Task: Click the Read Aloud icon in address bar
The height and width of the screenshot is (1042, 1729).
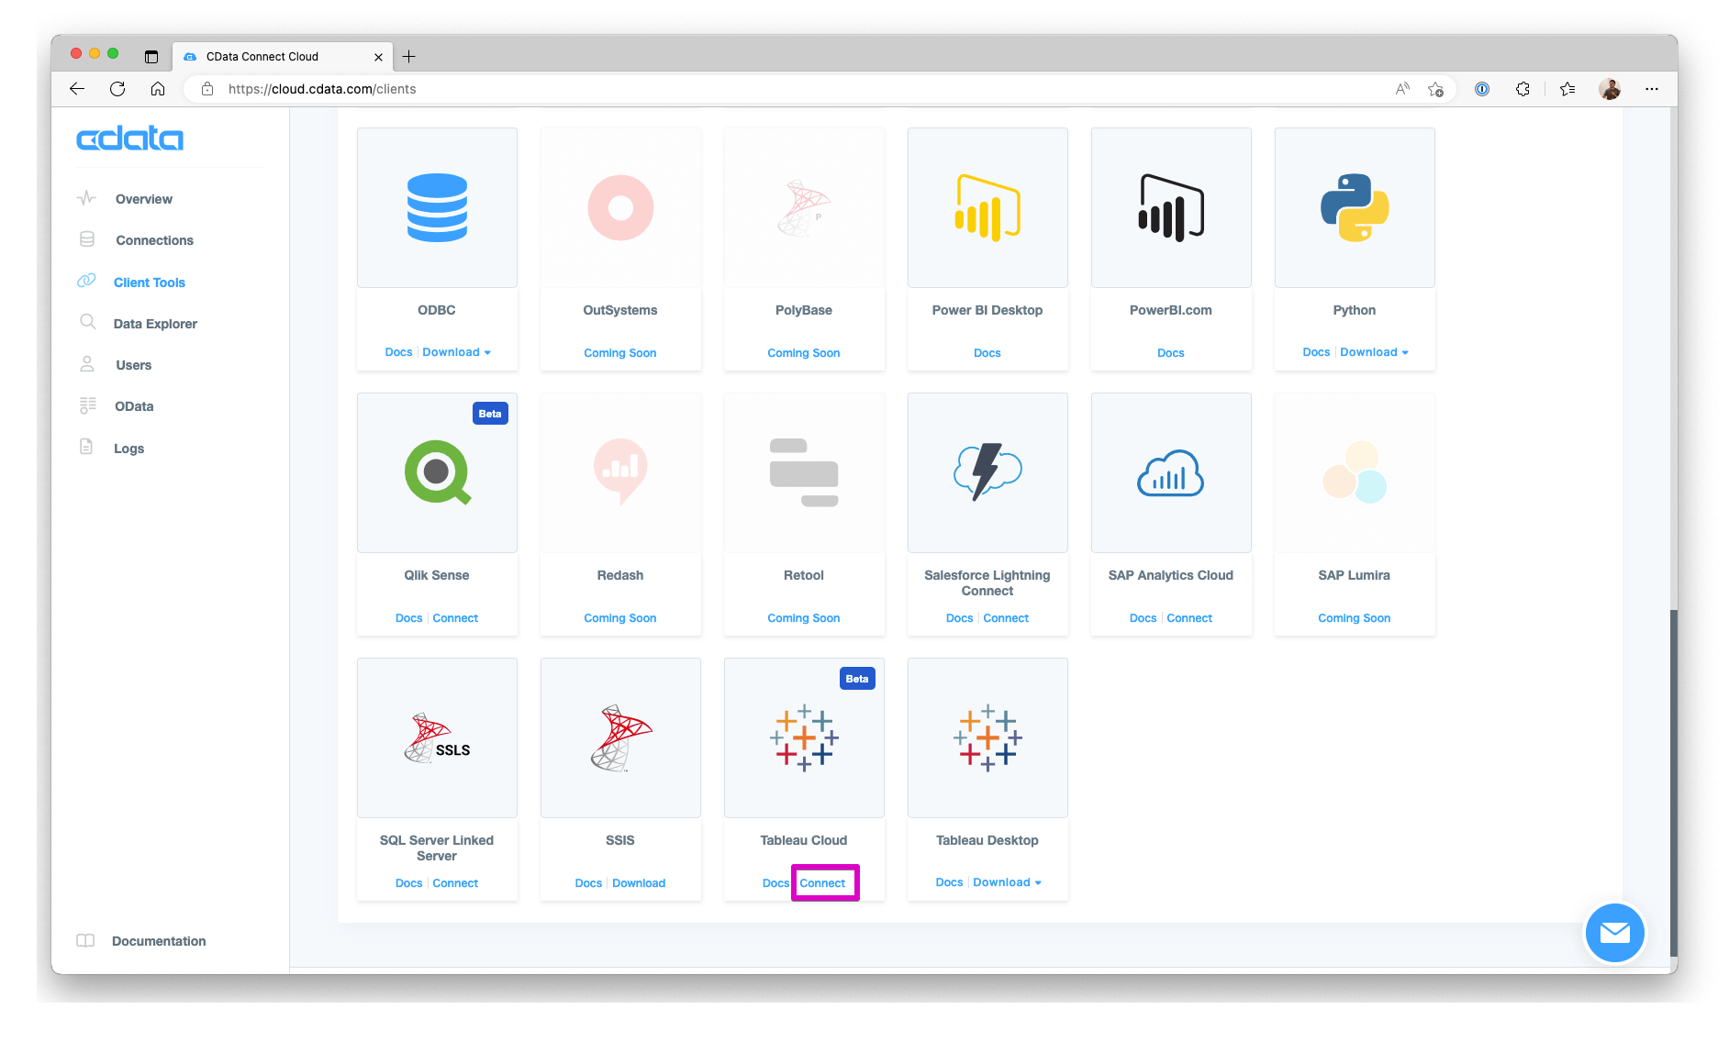Action: [x=1402, y=89]
